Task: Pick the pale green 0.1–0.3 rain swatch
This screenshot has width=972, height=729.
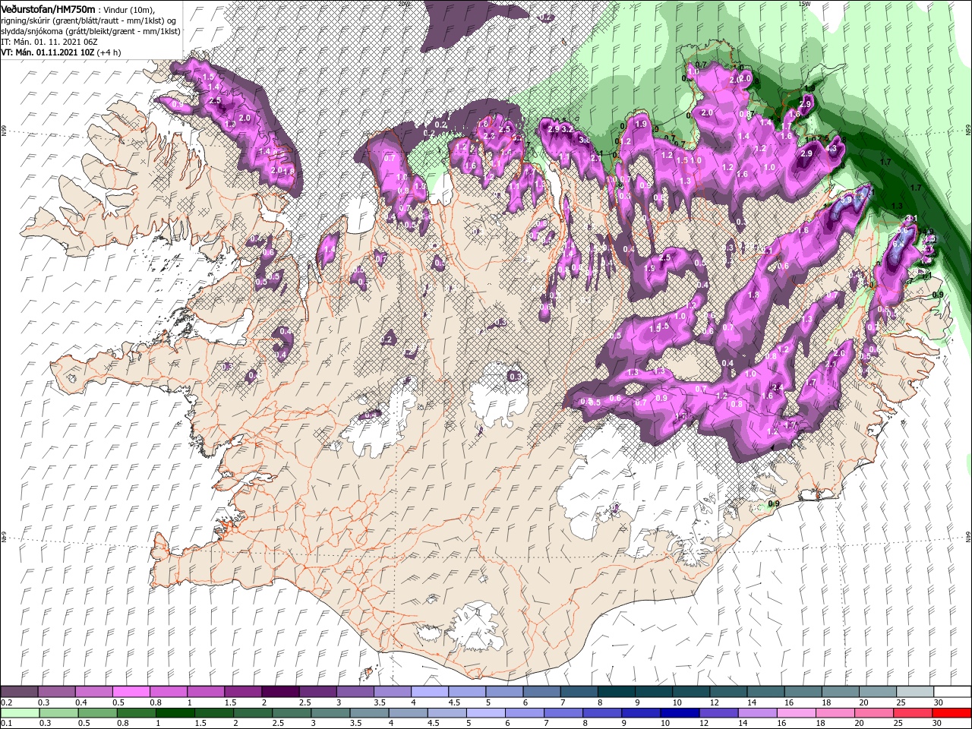Action: [x=20, y=713]
